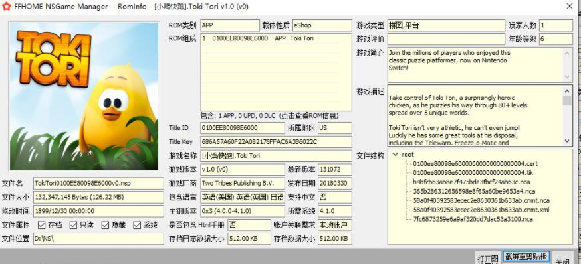Click the 游戏简介 text starting Join the millions
The image size is (581, 264).
click(x=449, y=60)
